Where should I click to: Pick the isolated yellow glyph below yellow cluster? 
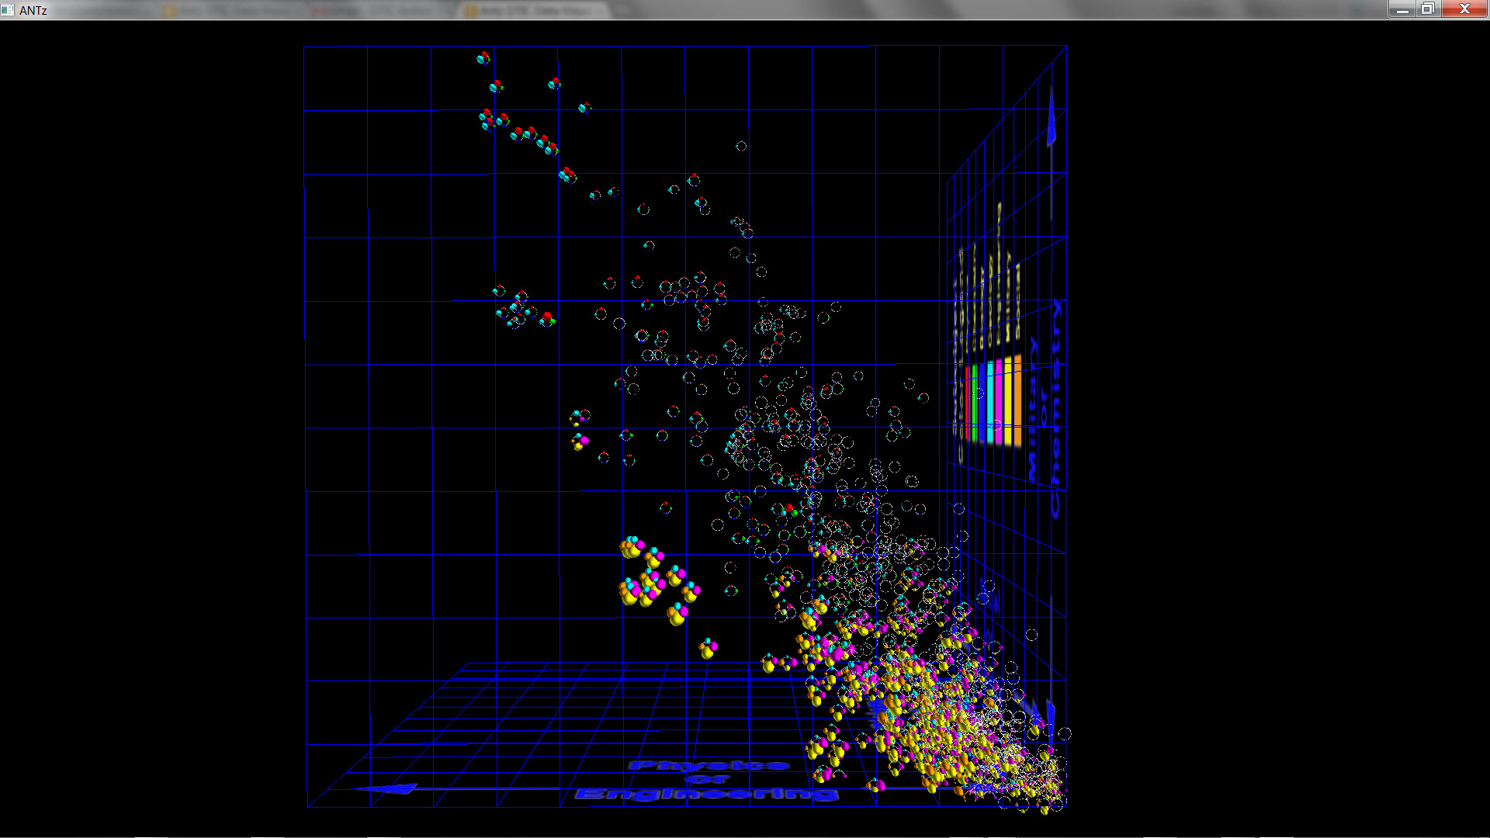pyautogui.click(x=708, y=648)
